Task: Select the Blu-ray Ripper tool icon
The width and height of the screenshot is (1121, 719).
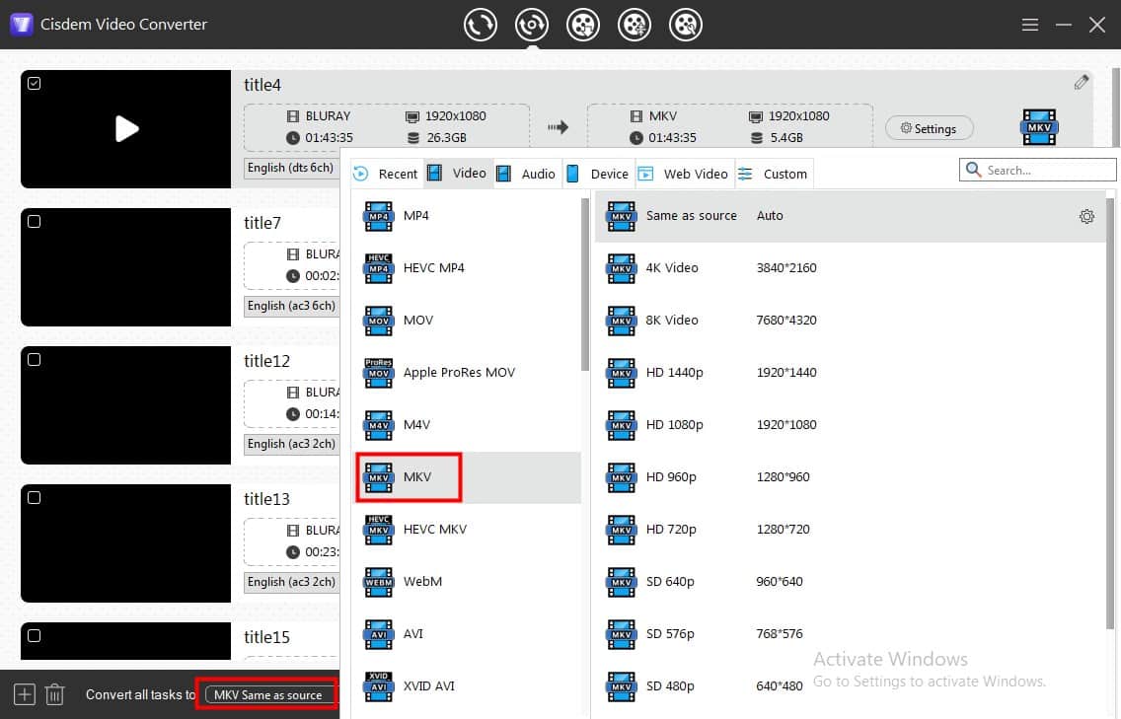Action: (532, 25)
